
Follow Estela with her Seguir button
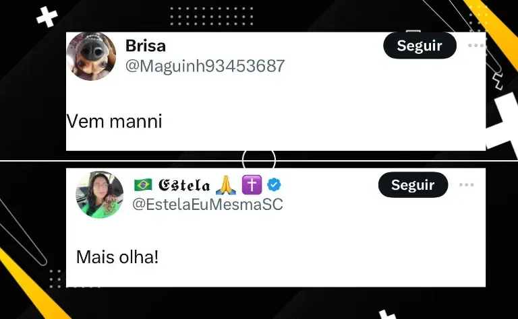tap(413, 184)
